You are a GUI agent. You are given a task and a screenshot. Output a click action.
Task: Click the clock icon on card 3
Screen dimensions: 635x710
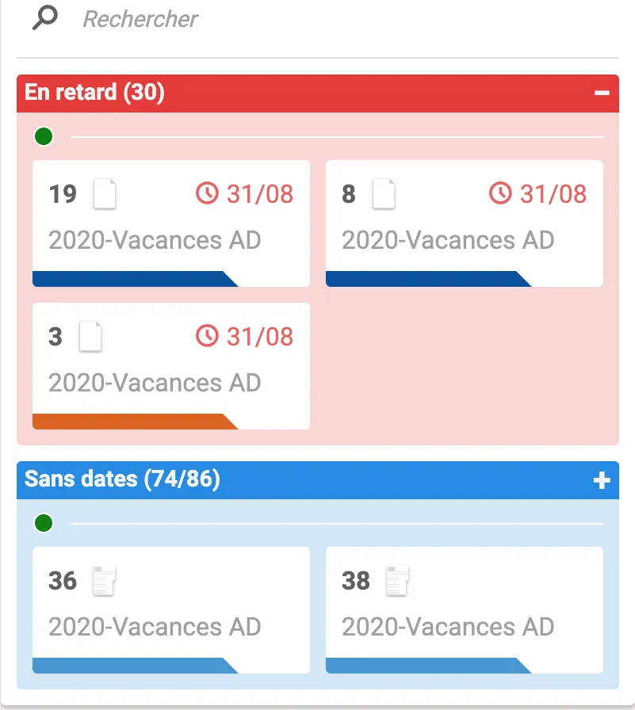pyautogui.click(x=207, y=336)
